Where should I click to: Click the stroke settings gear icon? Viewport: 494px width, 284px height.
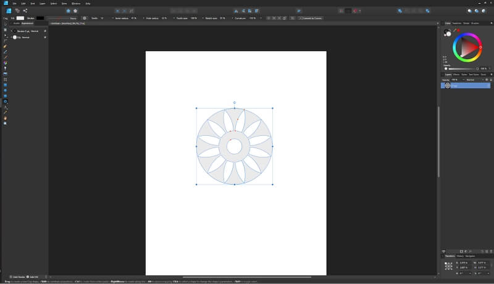coord(85,18)
